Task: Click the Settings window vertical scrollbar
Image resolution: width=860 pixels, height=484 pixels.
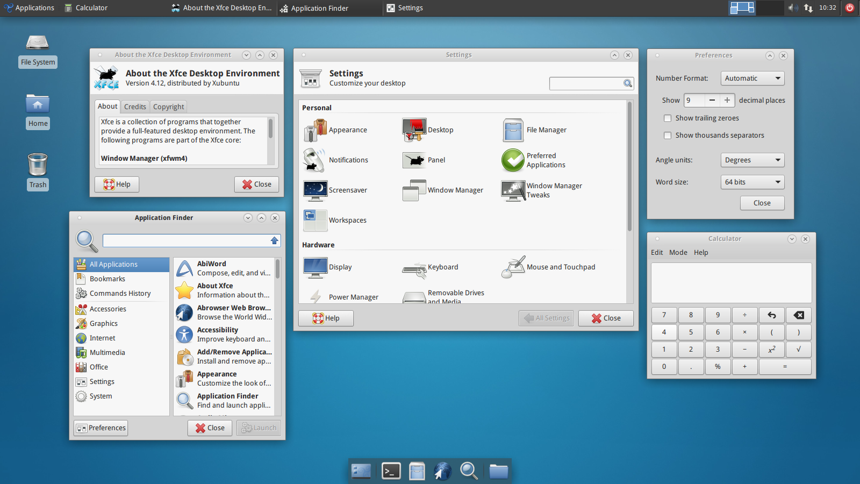Action: (630, 167)
